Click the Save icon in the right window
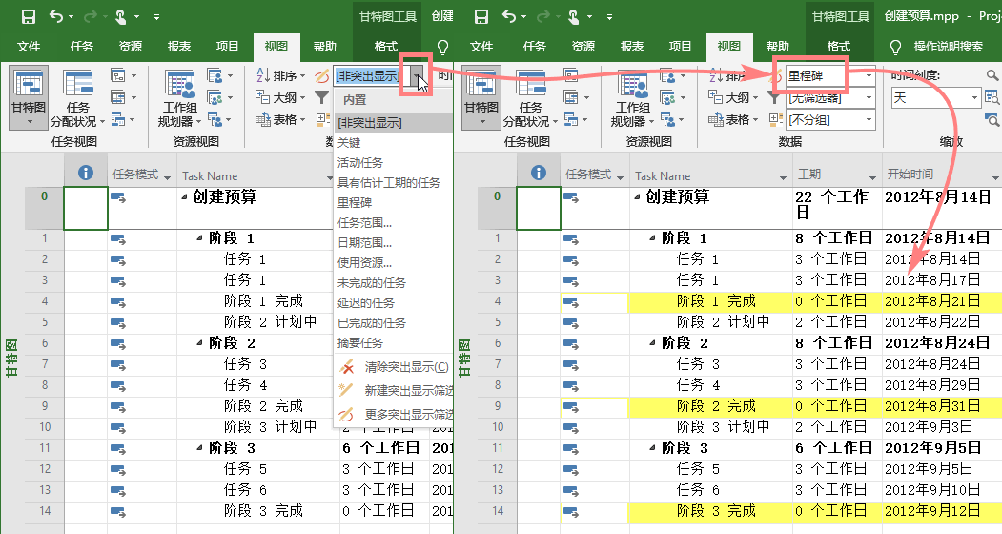1002x534 pixels. coord(481,16)
